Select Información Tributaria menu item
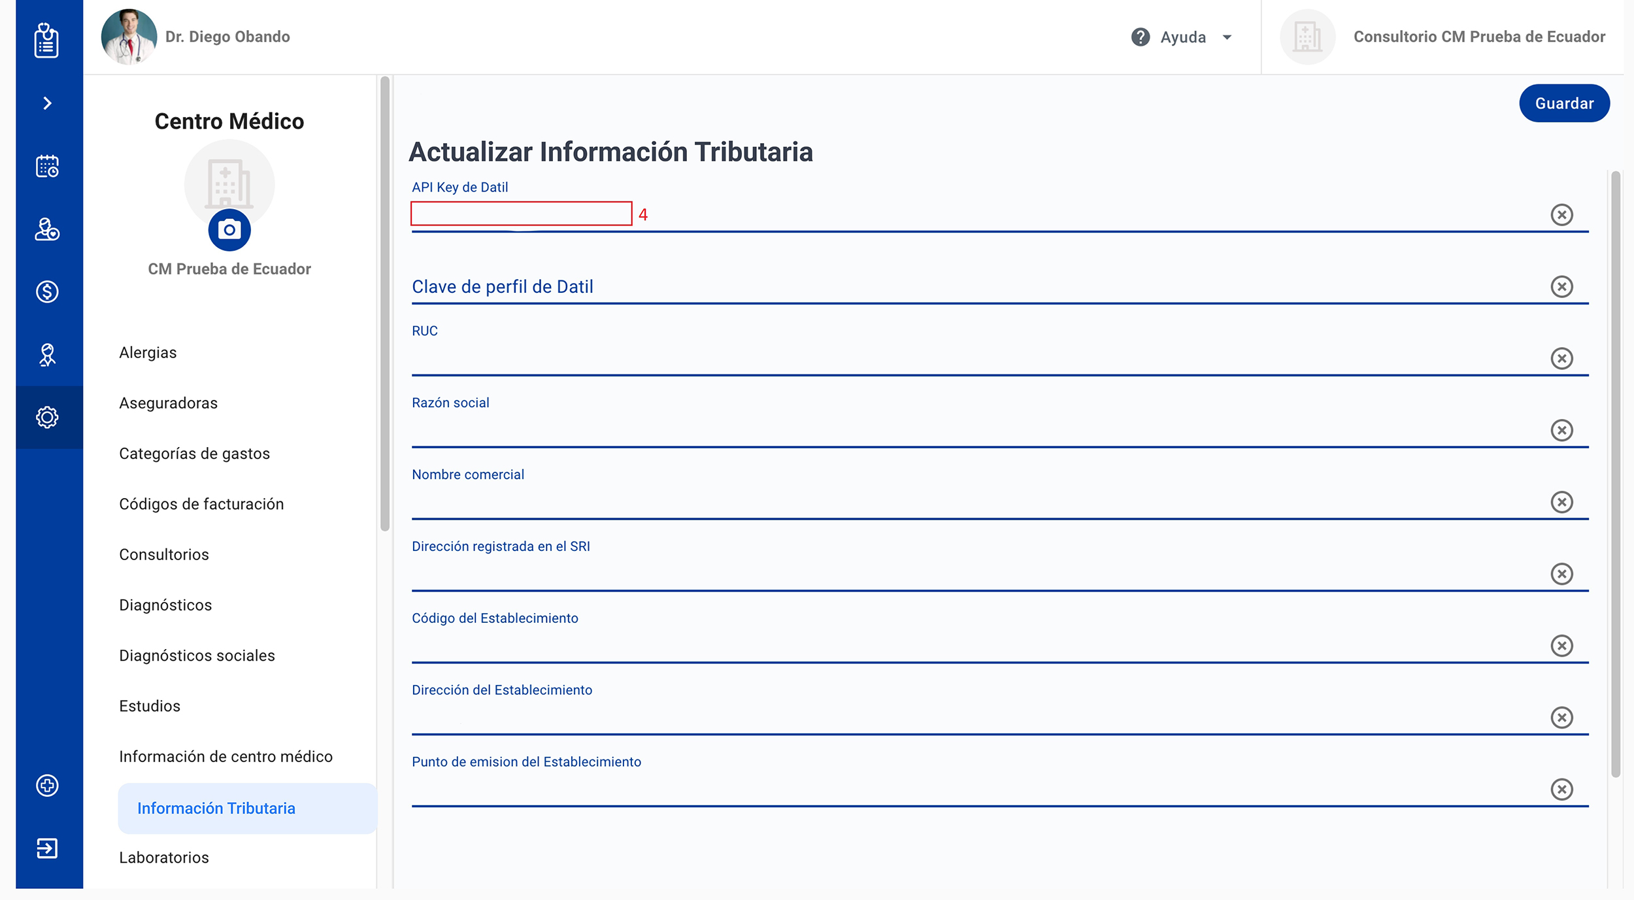Viewport: 1634px width, 900px height. 216,808
